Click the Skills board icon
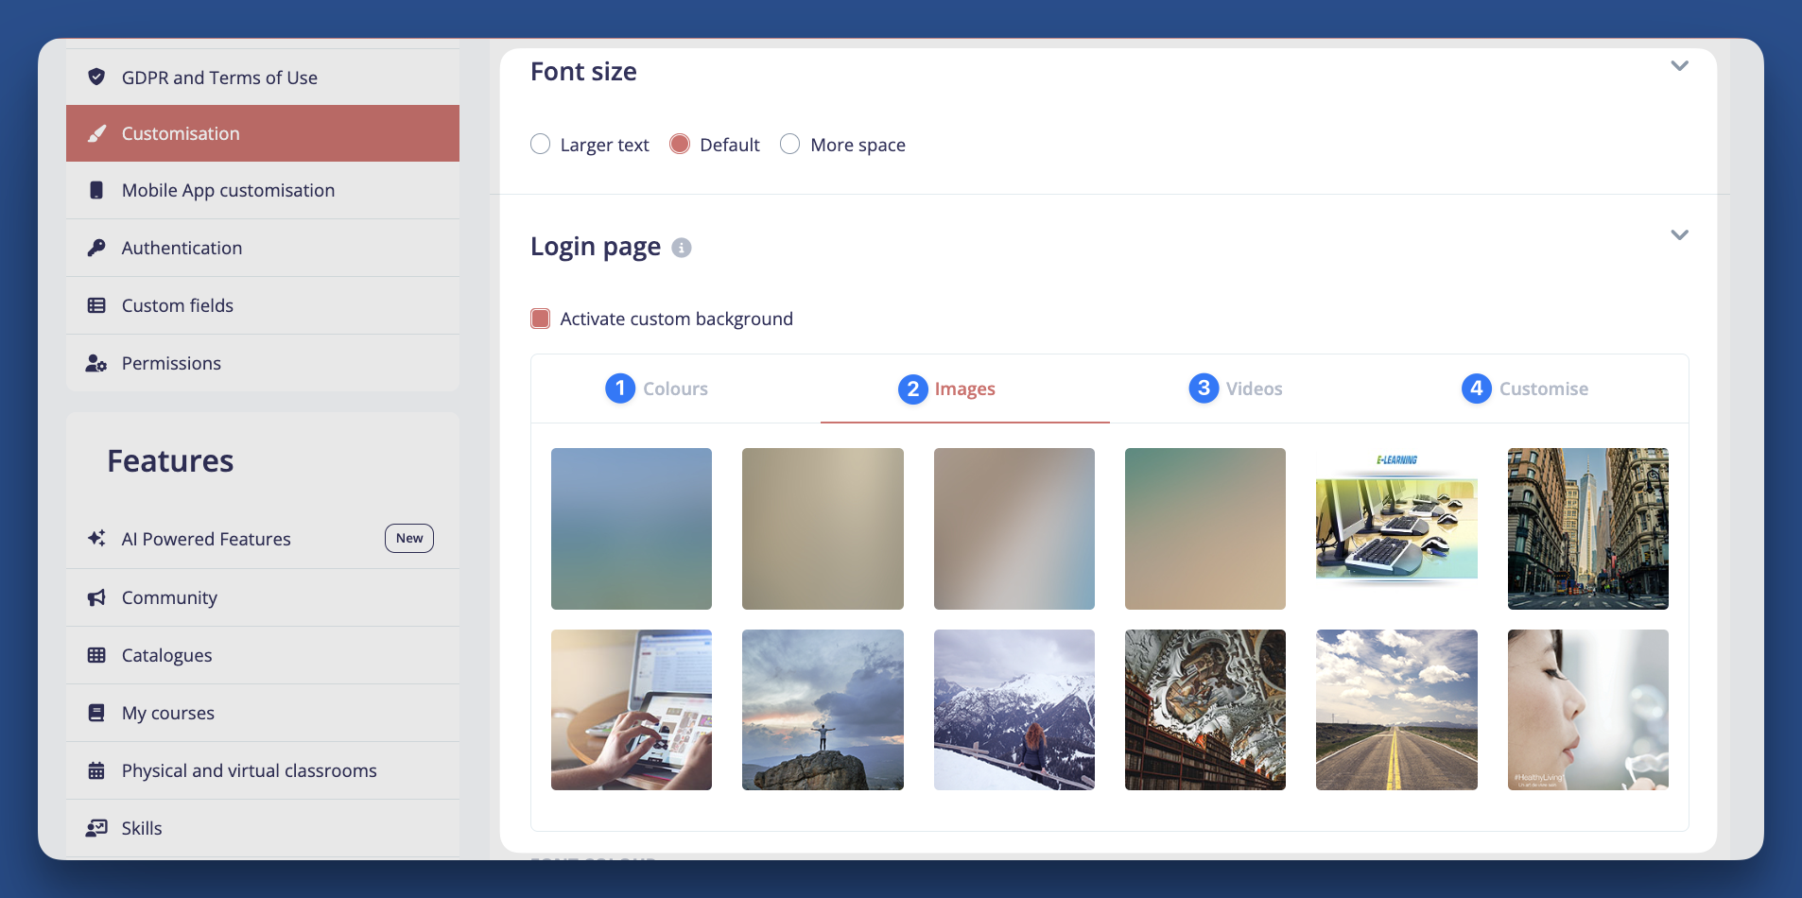The image size is (1802, 898). click(x=96, y=828)
